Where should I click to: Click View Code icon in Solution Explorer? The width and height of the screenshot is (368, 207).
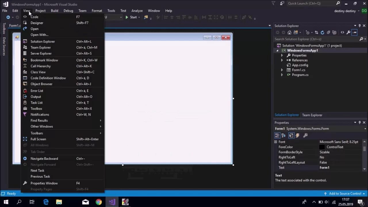tap(342, 32)
